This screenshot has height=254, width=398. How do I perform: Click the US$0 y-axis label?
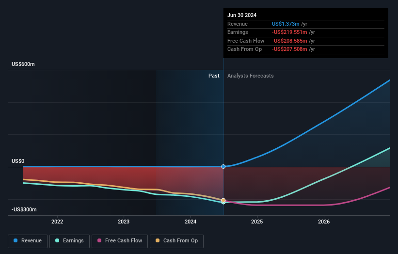pos(18,161)
